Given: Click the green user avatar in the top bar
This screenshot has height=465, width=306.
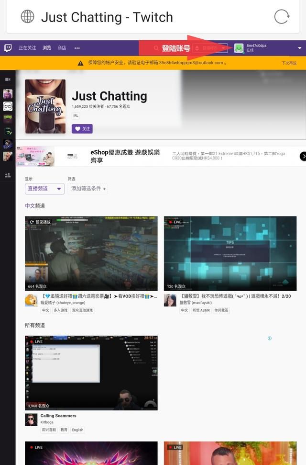Looking at the screenshot, I should (x=239, y=48).
